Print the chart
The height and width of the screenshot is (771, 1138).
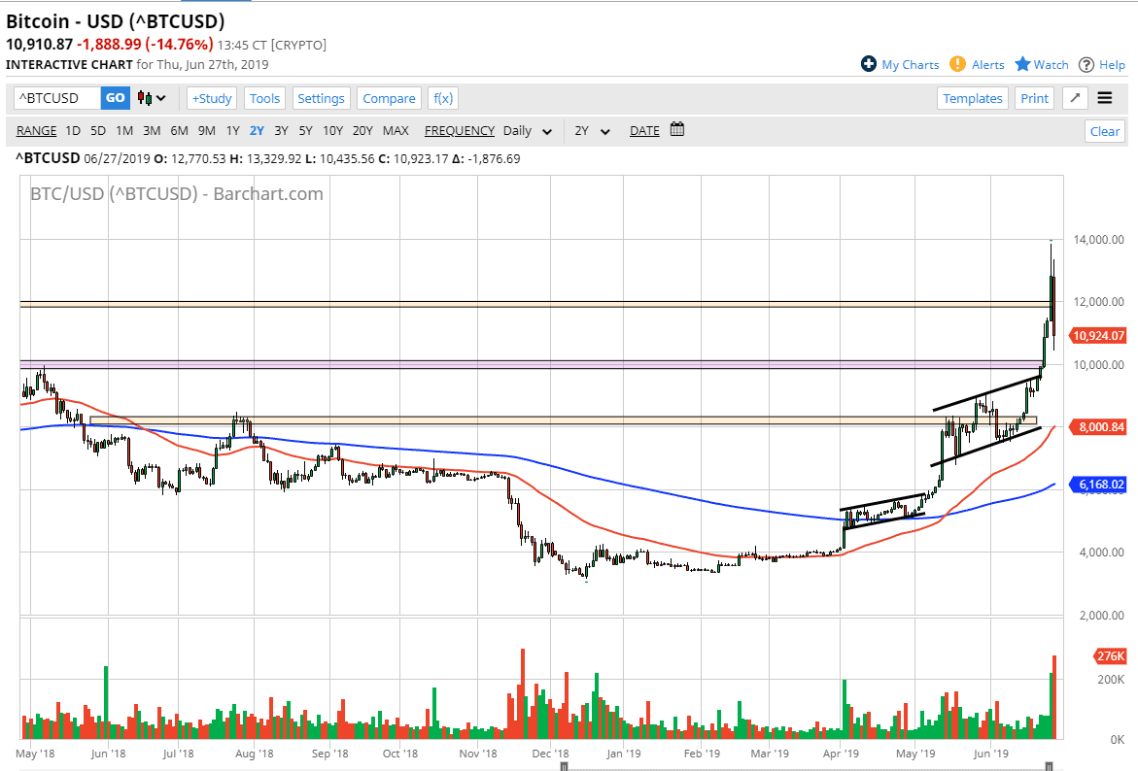(1034, 98)
